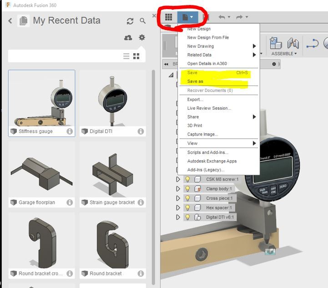Show info for Strain gauge bracket

click(x=141, y=202)
